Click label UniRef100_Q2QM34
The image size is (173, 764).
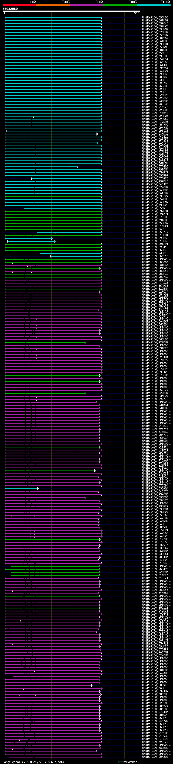coord(155,393)
